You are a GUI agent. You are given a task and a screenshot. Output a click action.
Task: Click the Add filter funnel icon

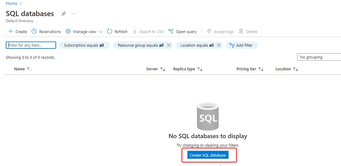(232, 45)
